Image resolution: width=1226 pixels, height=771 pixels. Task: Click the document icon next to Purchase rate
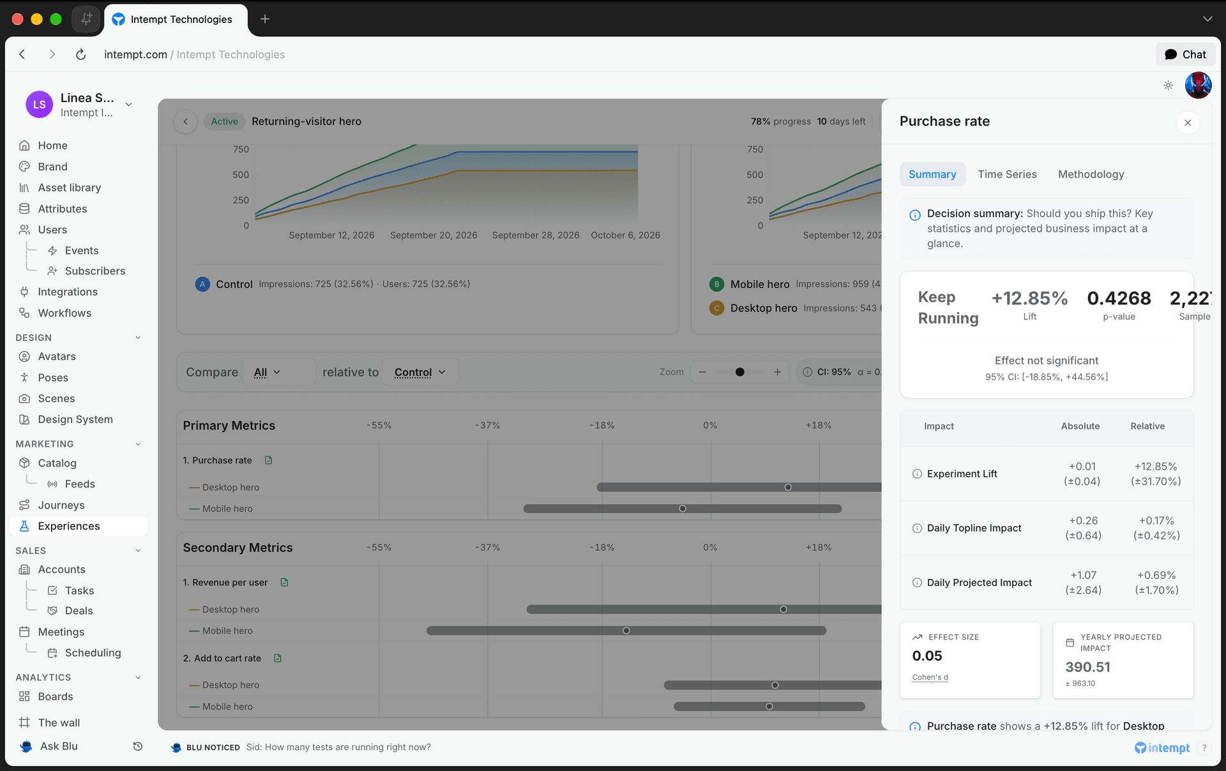coord(269,460)
